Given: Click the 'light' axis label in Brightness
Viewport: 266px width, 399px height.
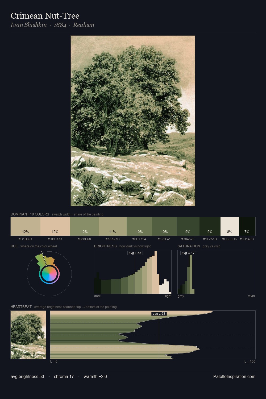Looking at the screenshot, I should coord(168,296).
